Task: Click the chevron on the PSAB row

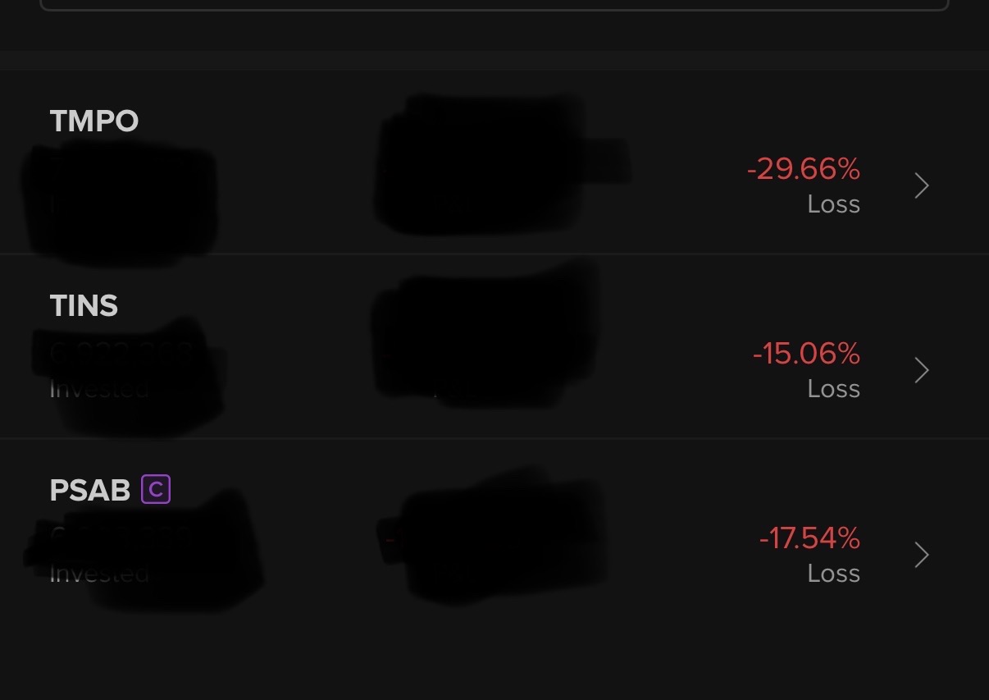Action: tap(922, 556)
